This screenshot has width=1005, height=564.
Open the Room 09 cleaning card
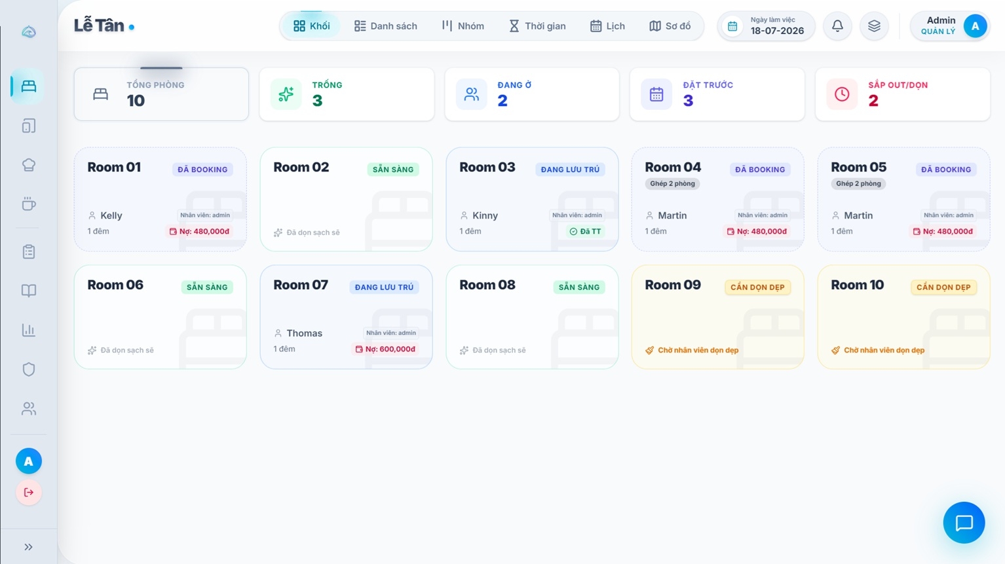pyautogui.click(x=717, y=317)
